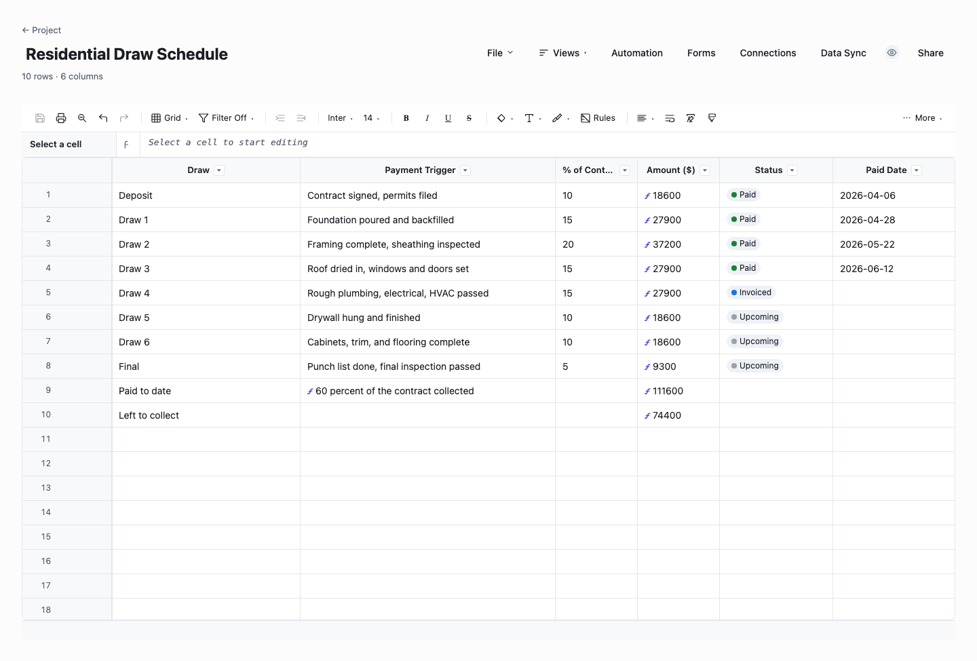Image resolution: width=977 pixels, height=661 pixels.
Task: Open the Paid Date column dropdown
Action: [x=917, y=170]
